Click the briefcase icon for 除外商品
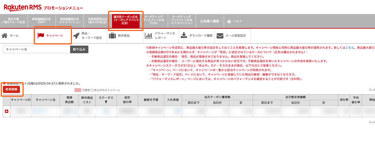The width and height of the screenshot is (375, 152). [112, 36]
